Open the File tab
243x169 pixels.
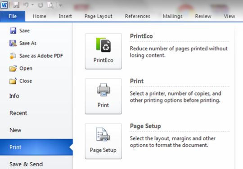[x=13, y=16]
